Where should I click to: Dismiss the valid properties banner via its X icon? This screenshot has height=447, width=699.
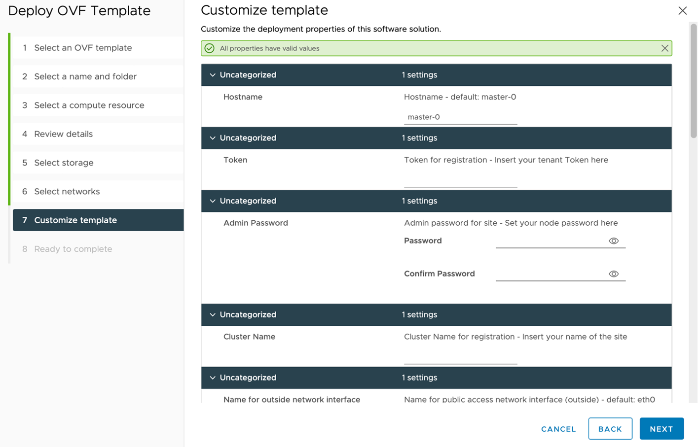(666, 48)
